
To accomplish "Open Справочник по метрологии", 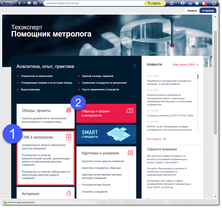I will [37, 76].
